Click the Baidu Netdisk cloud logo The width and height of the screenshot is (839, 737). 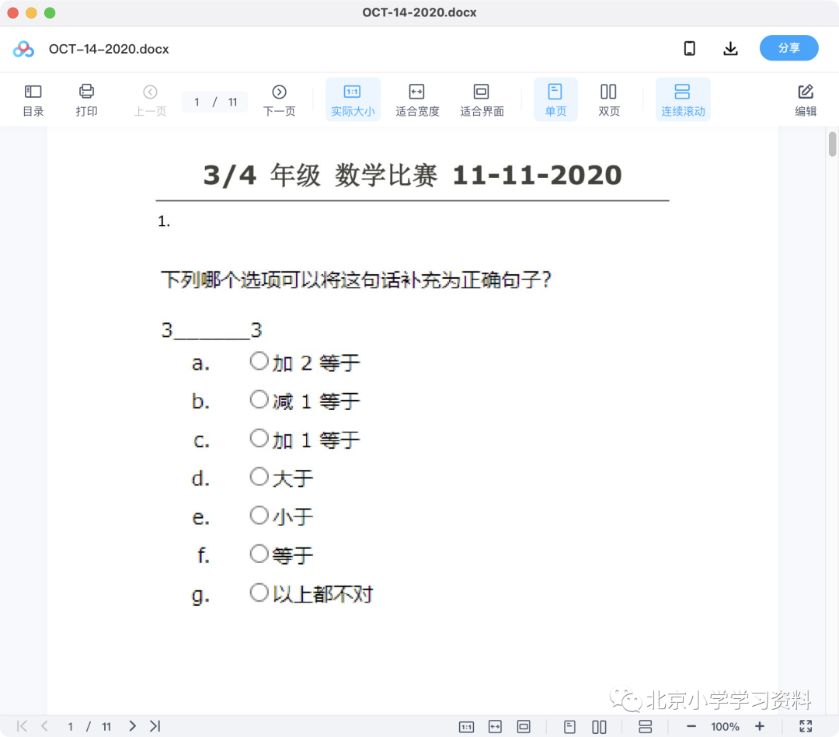(23, 49)
